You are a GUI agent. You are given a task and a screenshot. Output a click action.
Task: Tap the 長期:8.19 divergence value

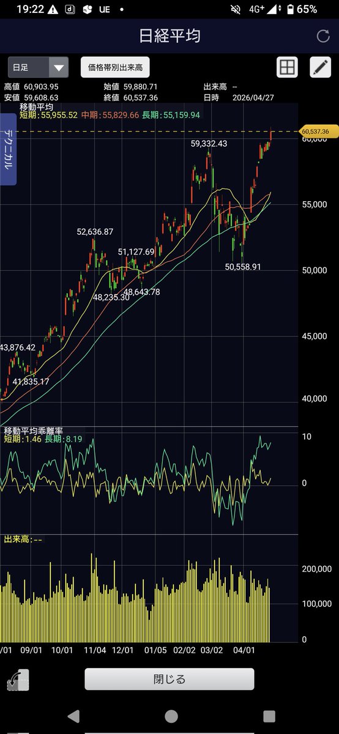pos(64,440)
